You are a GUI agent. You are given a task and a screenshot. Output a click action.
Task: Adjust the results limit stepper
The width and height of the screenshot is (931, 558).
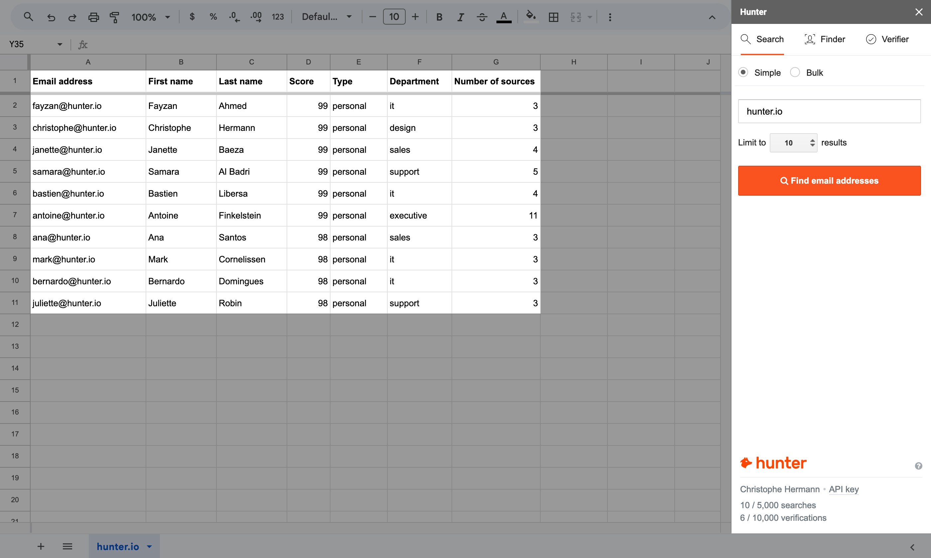pos(812,143)
